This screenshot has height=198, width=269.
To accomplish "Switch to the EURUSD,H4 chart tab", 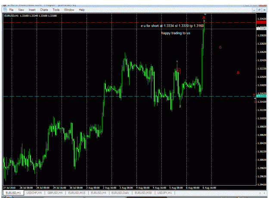I will pos(99,193).
